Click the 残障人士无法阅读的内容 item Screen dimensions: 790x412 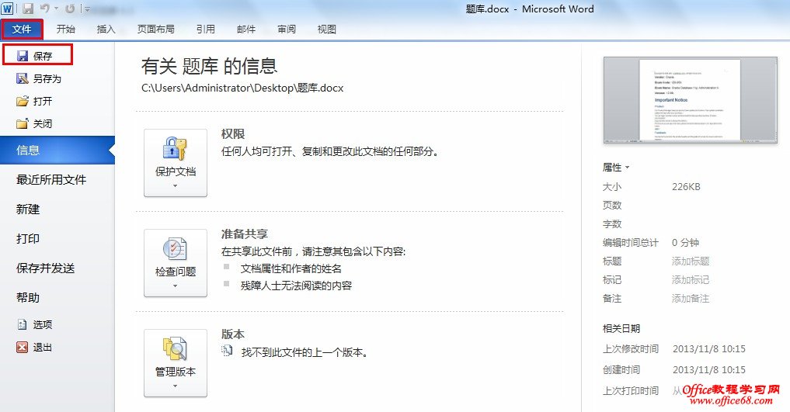coord(296,286)
